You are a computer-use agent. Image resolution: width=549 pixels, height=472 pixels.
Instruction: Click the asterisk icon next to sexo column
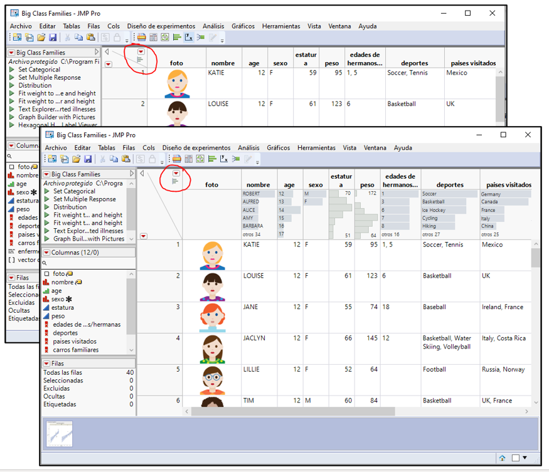point(68,299)
